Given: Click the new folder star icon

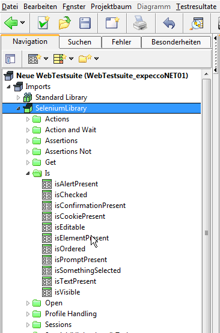Looking at the screenshot, I should point(85,59).
